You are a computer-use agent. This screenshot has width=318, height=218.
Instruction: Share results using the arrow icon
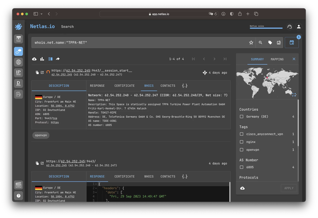(57, 59)
